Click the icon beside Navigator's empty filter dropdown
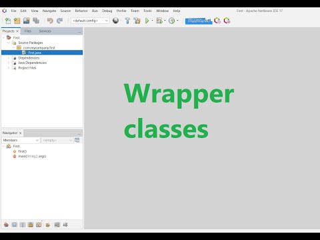 click(77, 140)
